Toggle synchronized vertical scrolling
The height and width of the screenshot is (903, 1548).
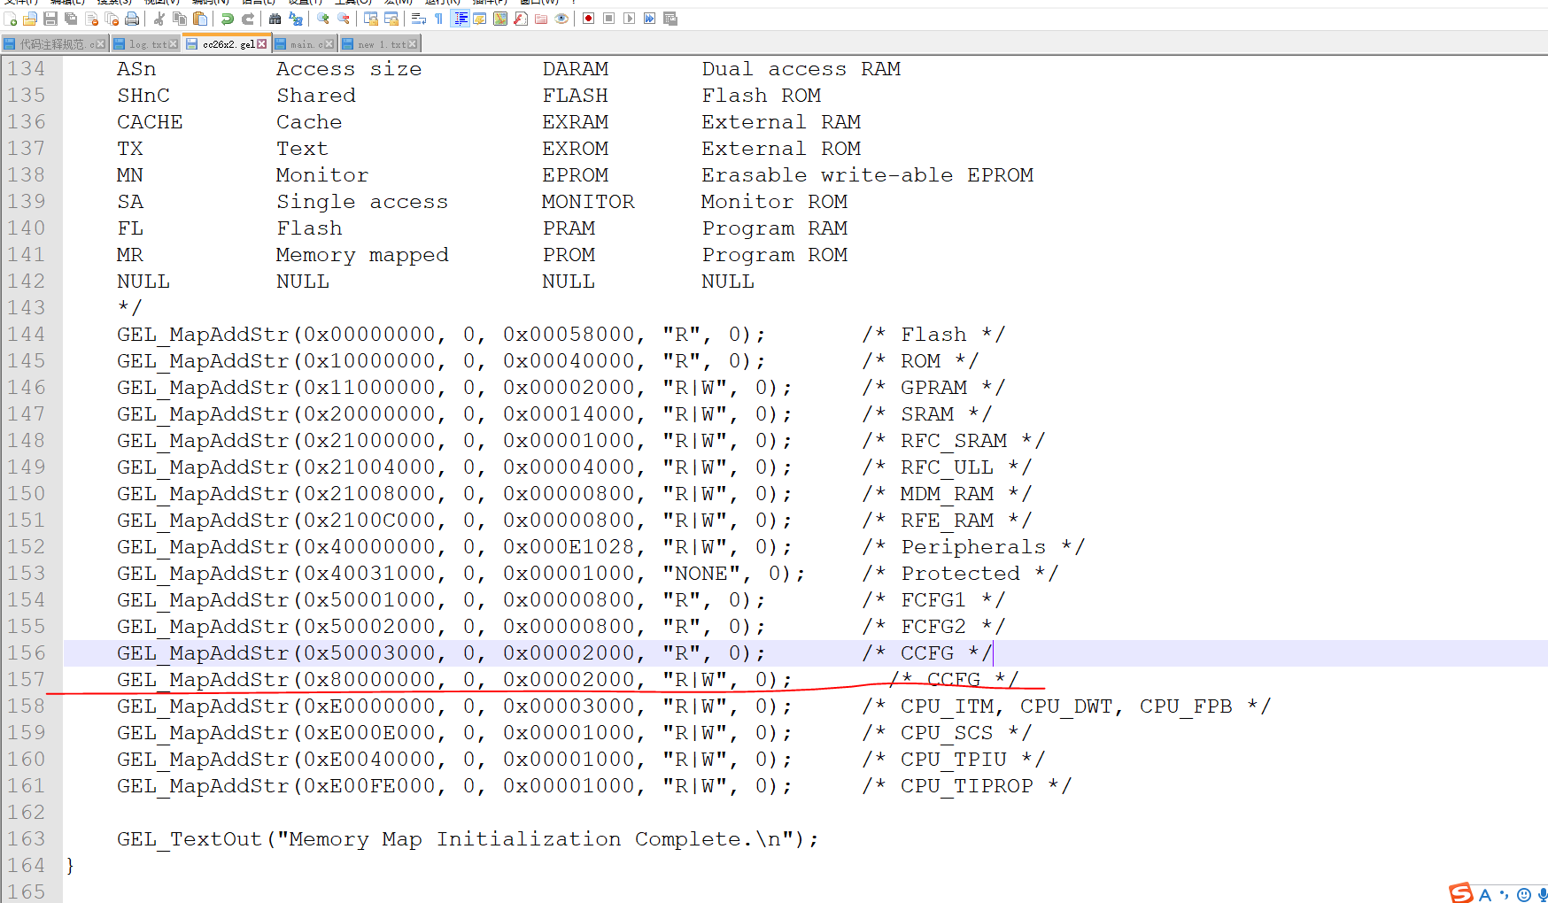tap(371, 19)
